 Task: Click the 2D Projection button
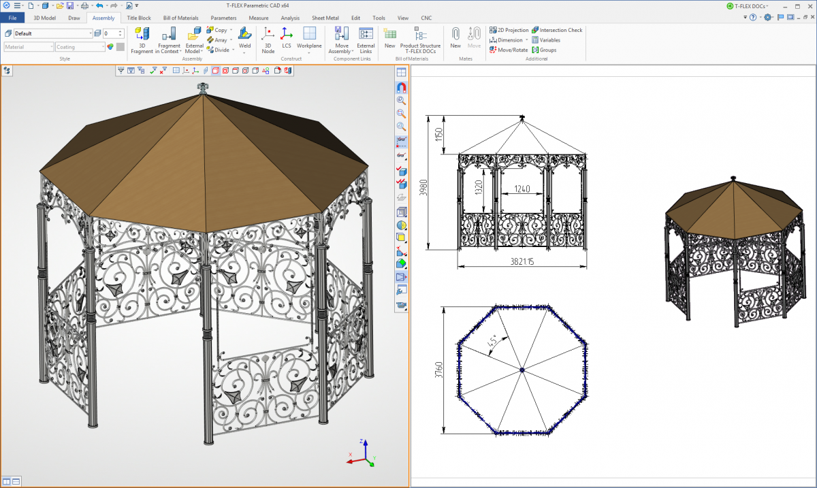tap(509, 30)
